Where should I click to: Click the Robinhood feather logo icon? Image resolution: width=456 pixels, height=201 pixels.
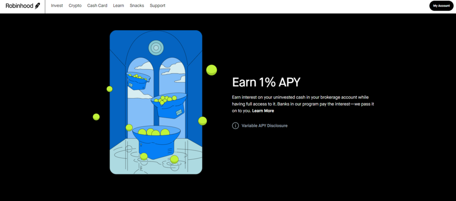pos(38,6)
